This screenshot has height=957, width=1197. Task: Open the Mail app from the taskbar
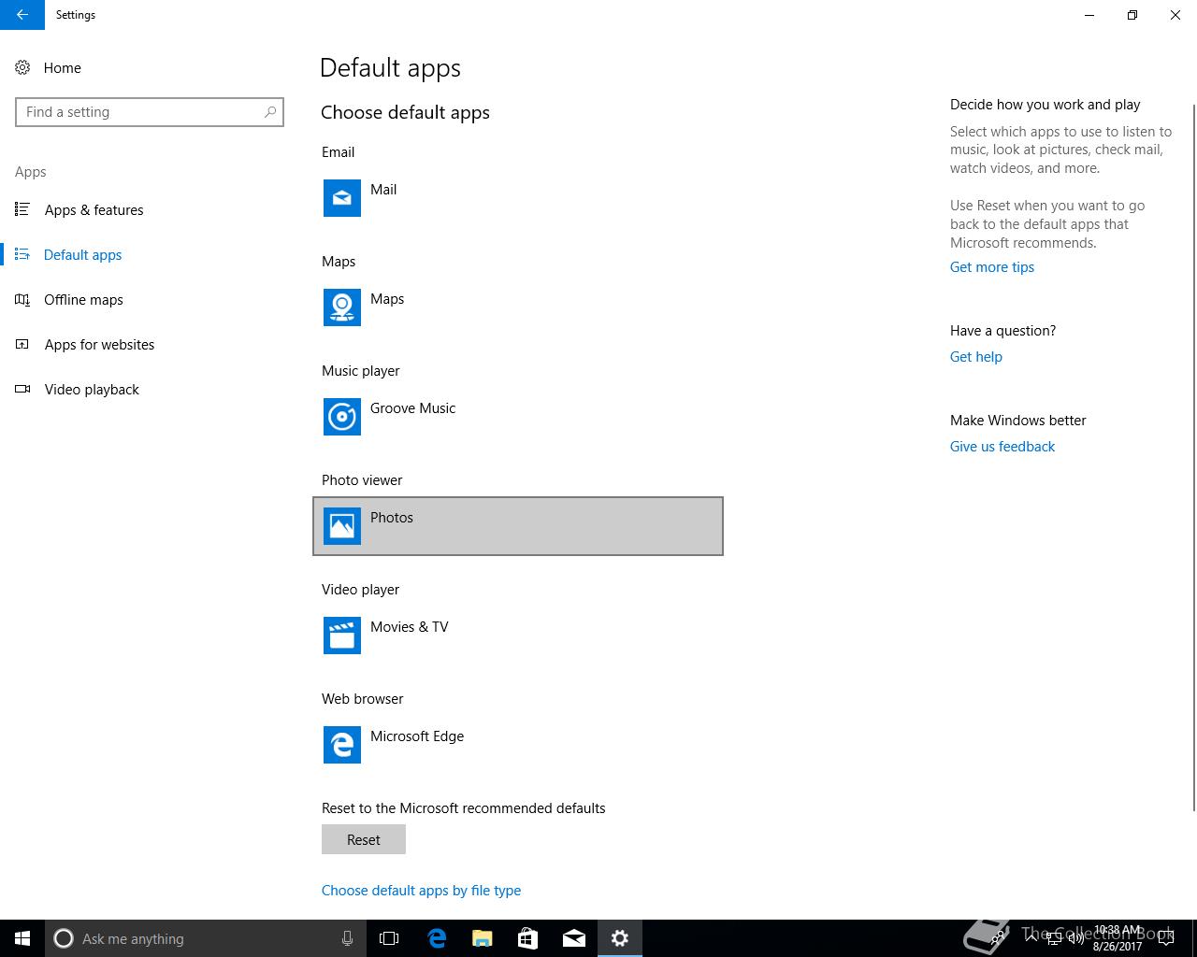574,938
